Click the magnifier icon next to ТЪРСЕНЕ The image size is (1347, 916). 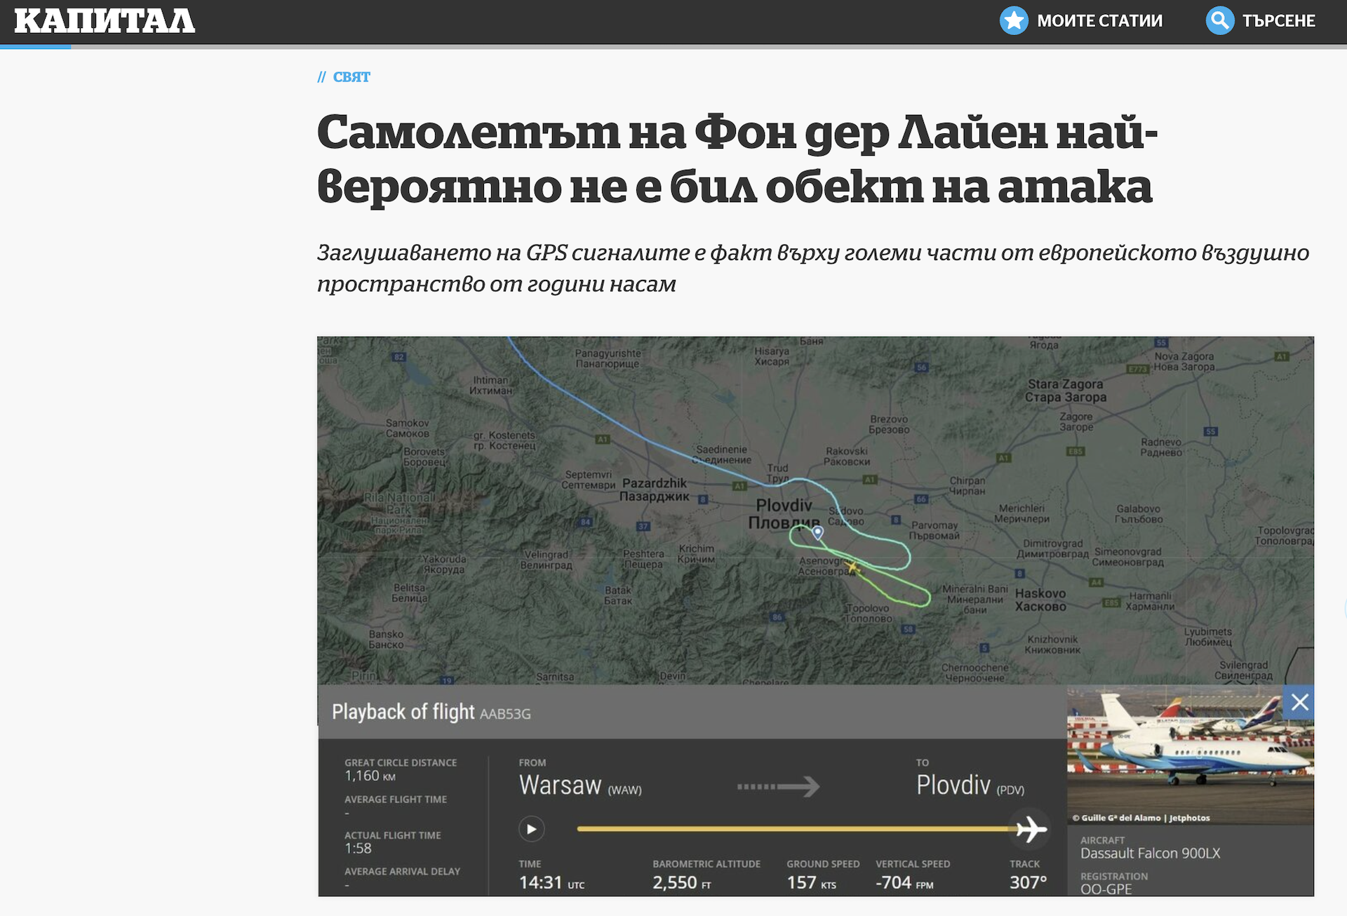[1220, 20]
